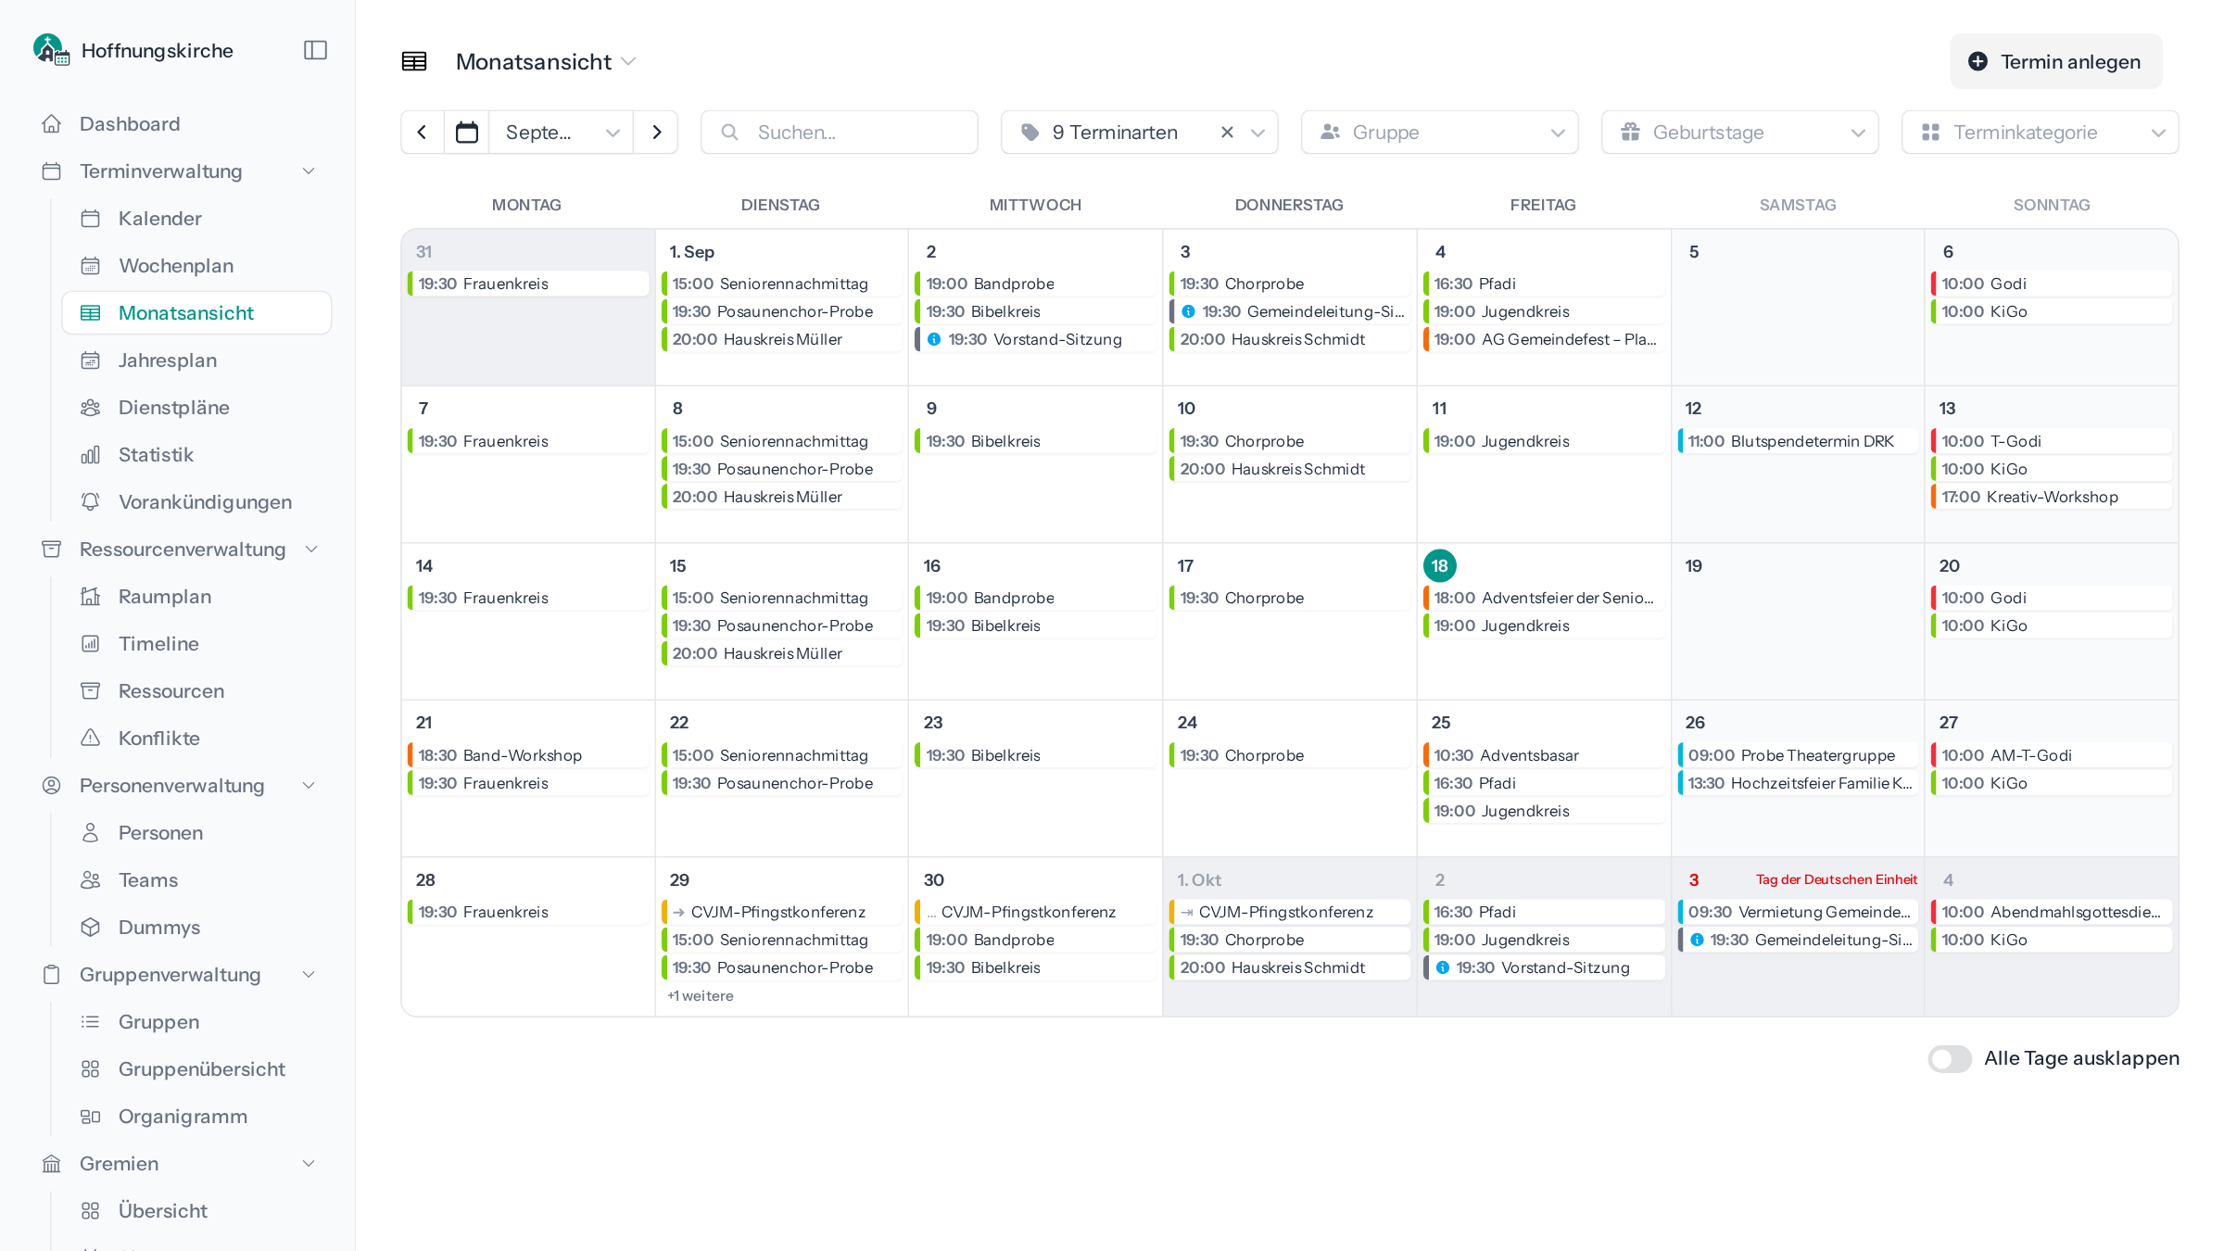Open Kreativ-Workshop event on 13th
Image resolution: width=2224 pixels, height=1251 pixels.
tap(2051, 497)
